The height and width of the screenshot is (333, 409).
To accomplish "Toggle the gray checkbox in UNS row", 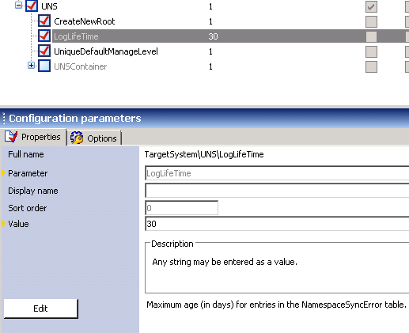I will point(371,6).
